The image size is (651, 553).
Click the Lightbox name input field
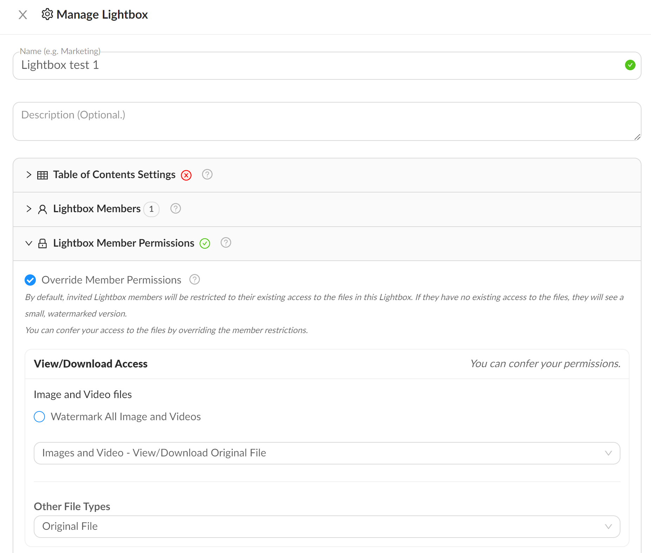tap(316, 66)
